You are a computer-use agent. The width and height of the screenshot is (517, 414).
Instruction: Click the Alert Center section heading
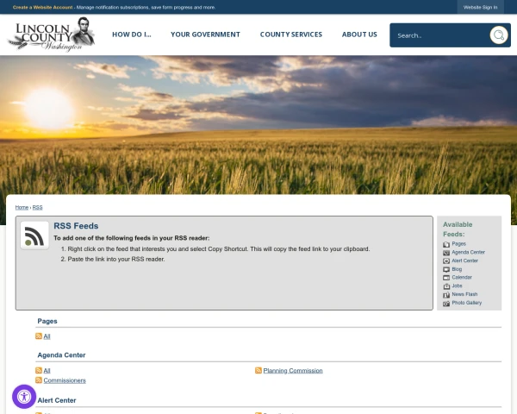pos(57,400)
